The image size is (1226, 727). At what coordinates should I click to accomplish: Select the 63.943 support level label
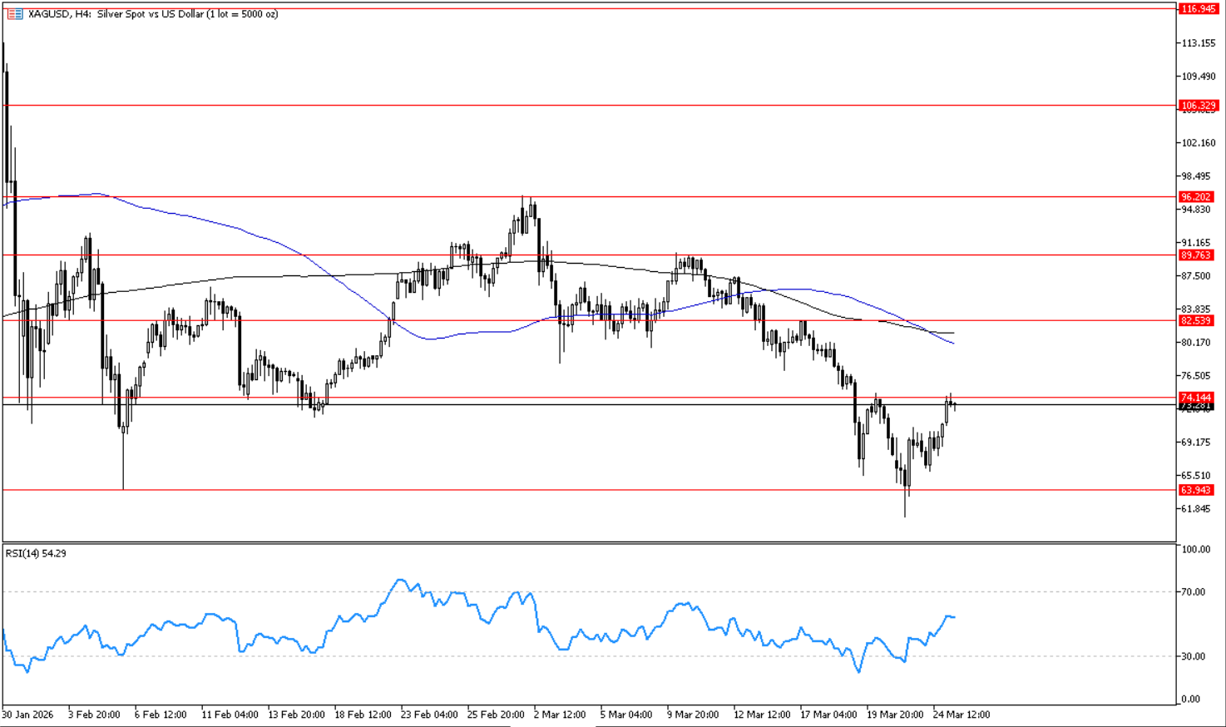coord(1196,490)
